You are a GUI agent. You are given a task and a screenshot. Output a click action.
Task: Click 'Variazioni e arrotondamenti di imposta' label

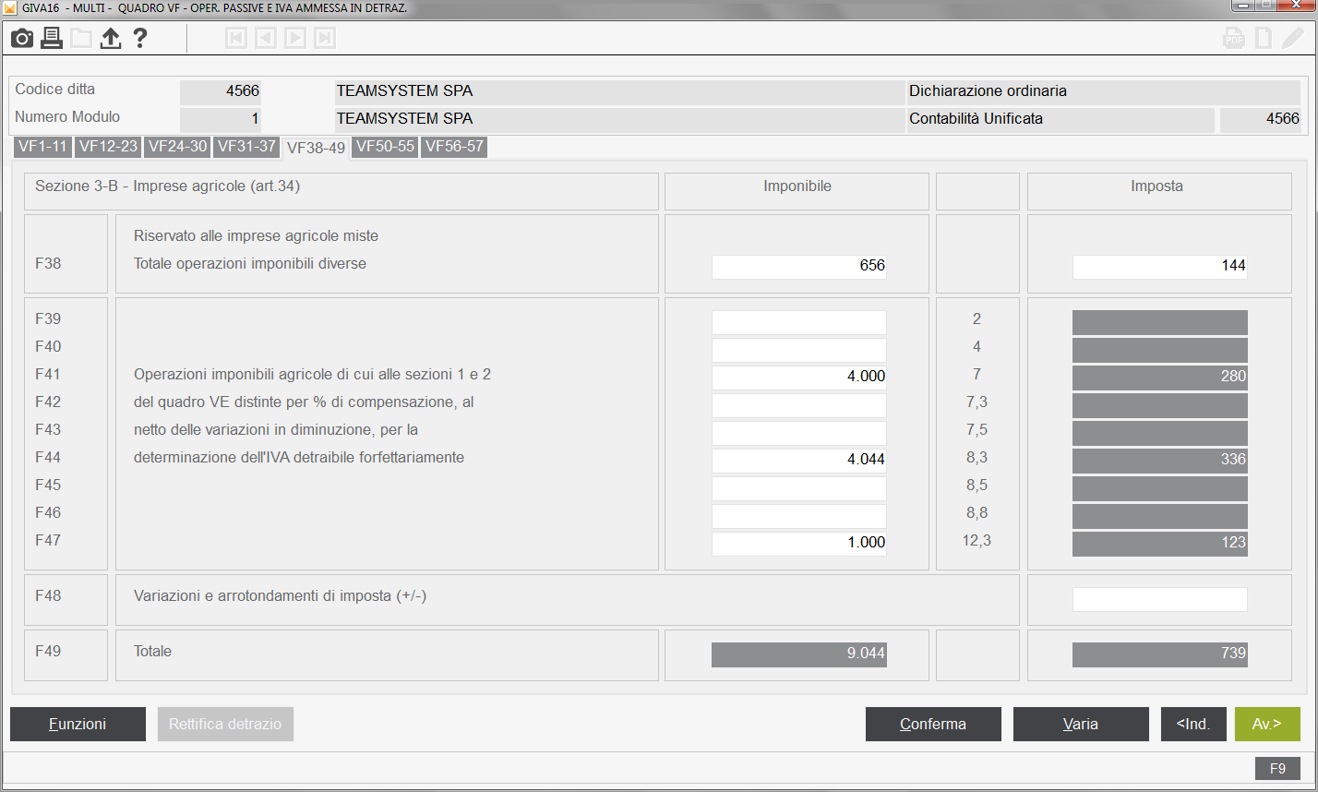tap(280, 596)
